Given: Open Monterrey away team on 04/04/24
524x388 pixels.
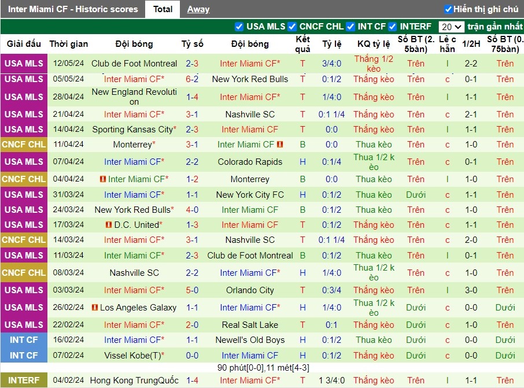Looking at the screenshot, I should coord(250,179).
